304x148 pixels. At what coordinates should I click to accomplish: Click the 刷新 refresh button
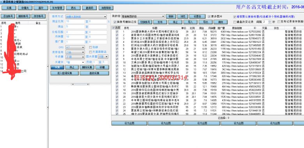click(x=171, y=16)
